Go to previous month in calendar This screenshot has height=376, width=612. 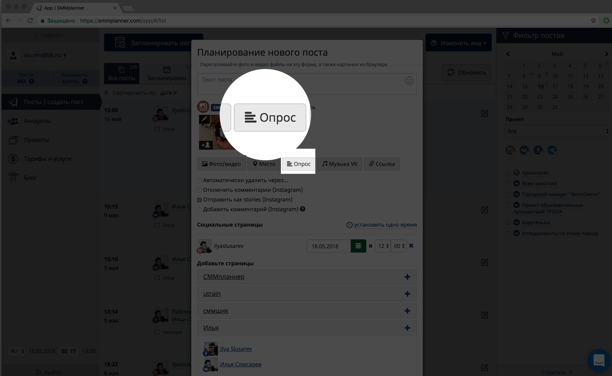508,54
